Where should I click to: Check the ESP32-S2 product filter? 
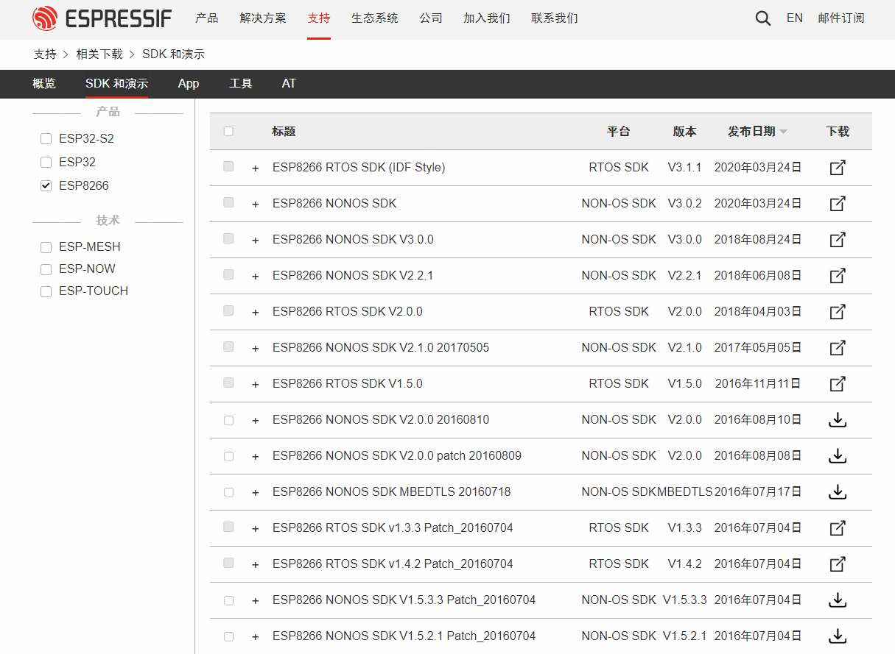tap(46, 139)
